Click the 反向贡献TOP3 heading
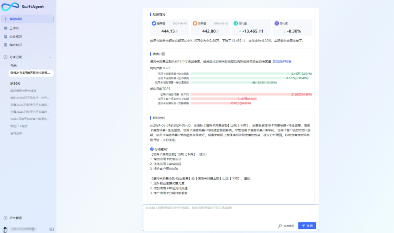The height and width of the screenshot is (233, 394). pyautogui.click(x=160, y=89)
